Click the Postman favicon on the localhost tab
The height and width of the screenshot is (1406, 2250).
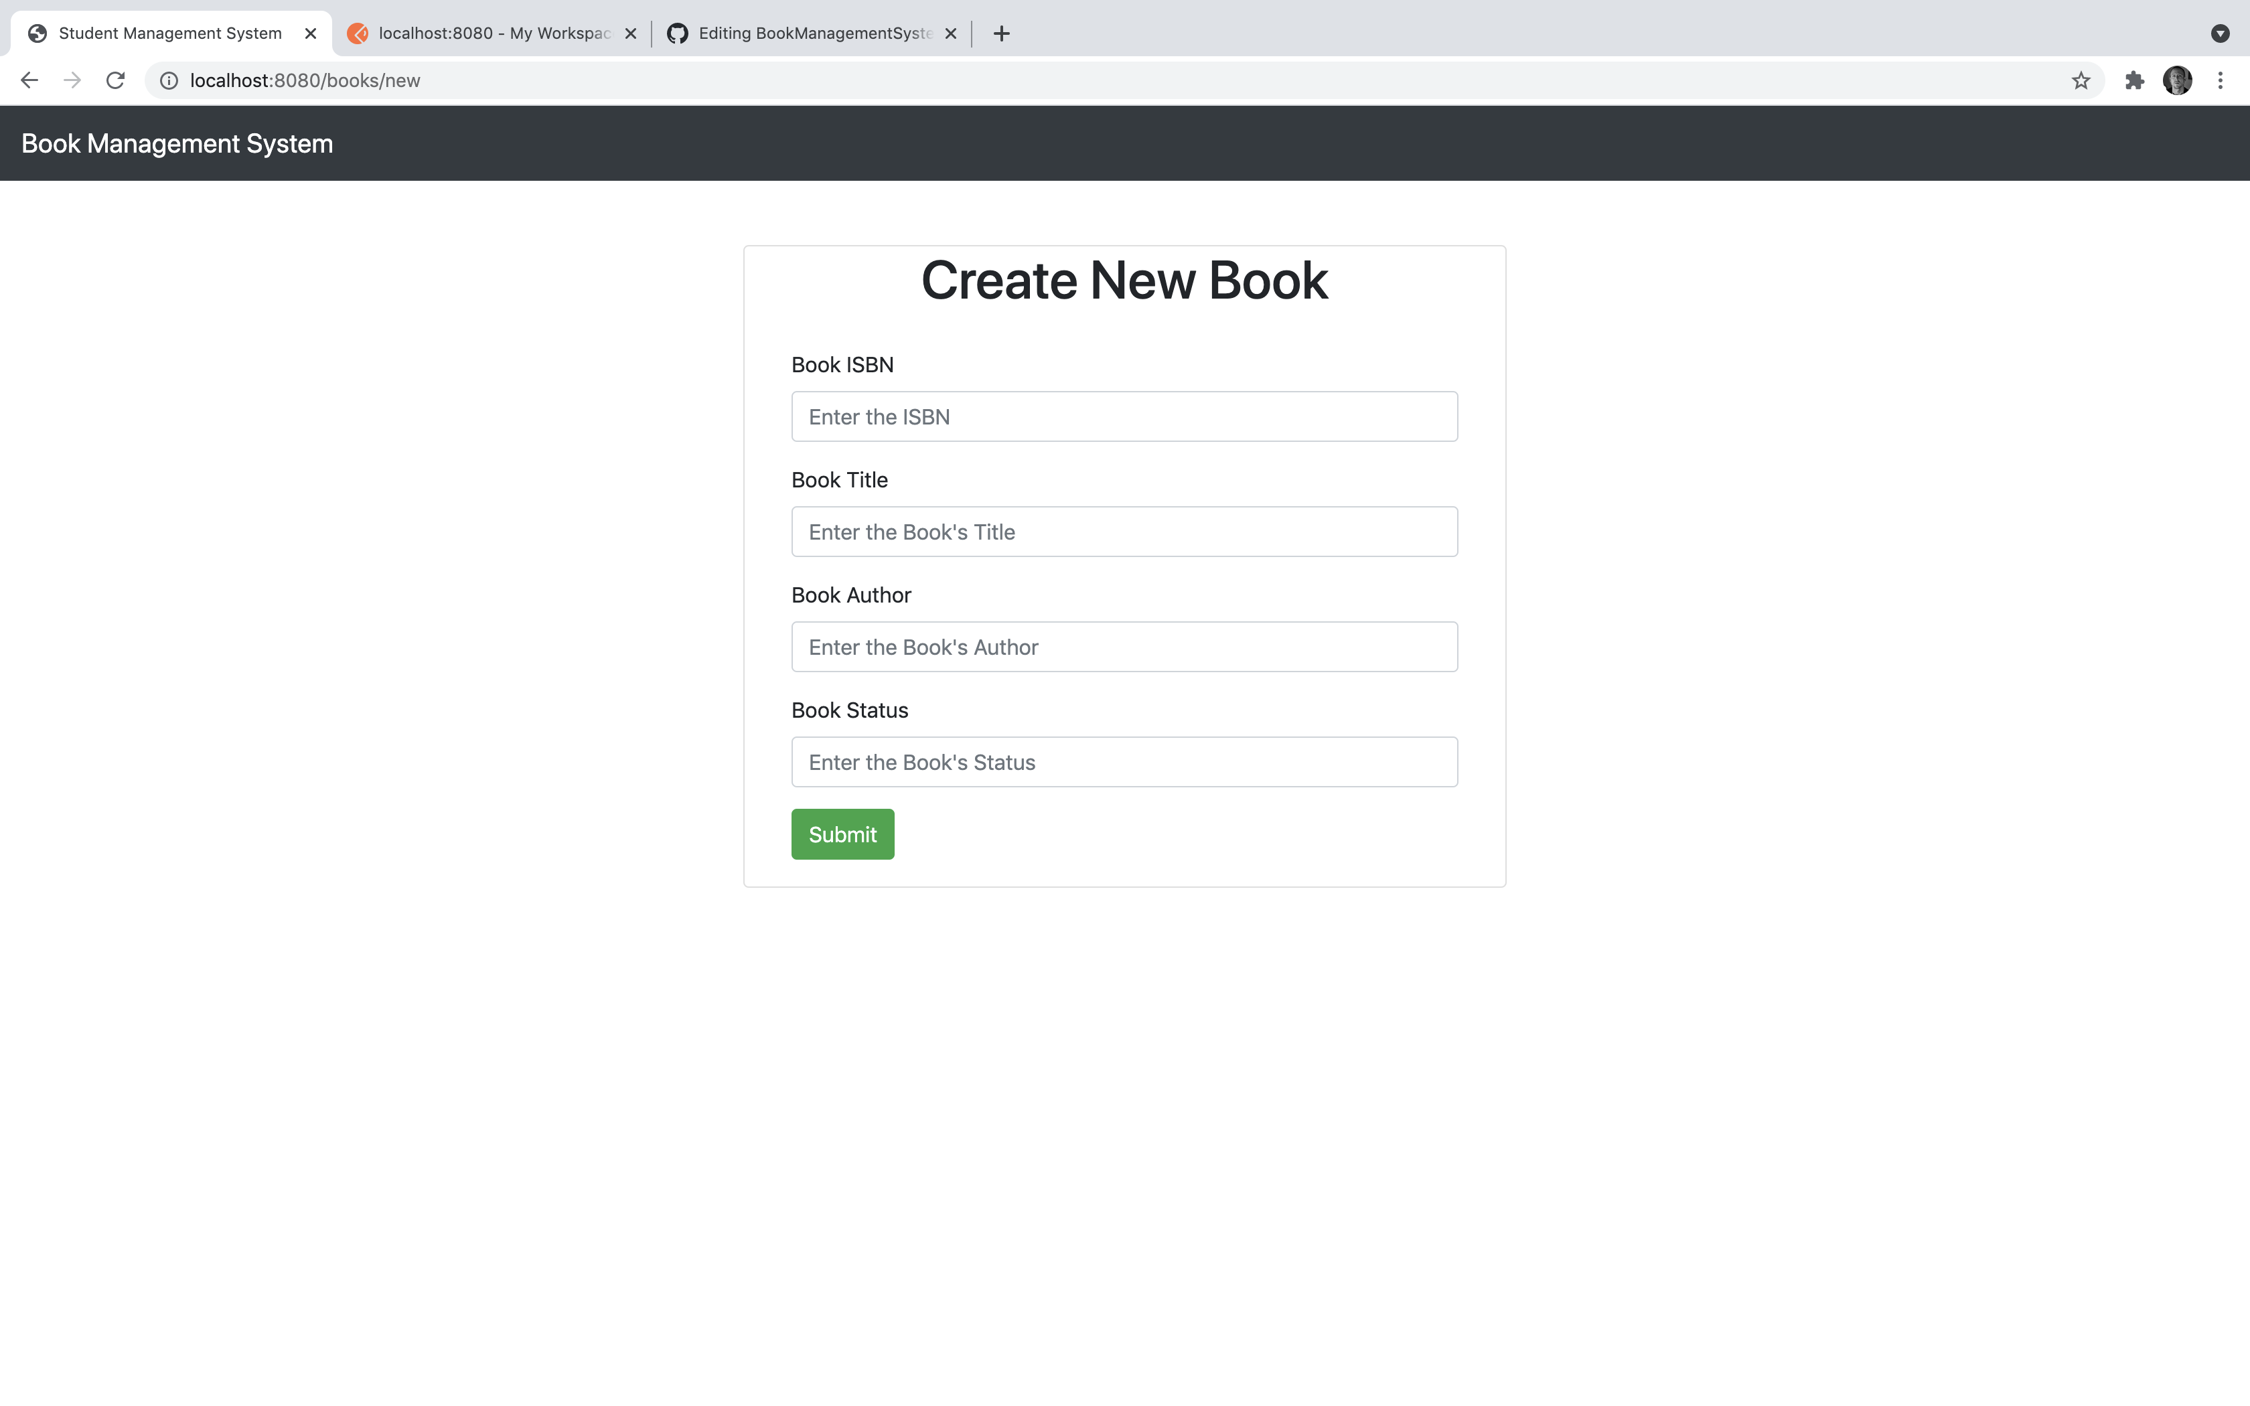coord(359,33)
